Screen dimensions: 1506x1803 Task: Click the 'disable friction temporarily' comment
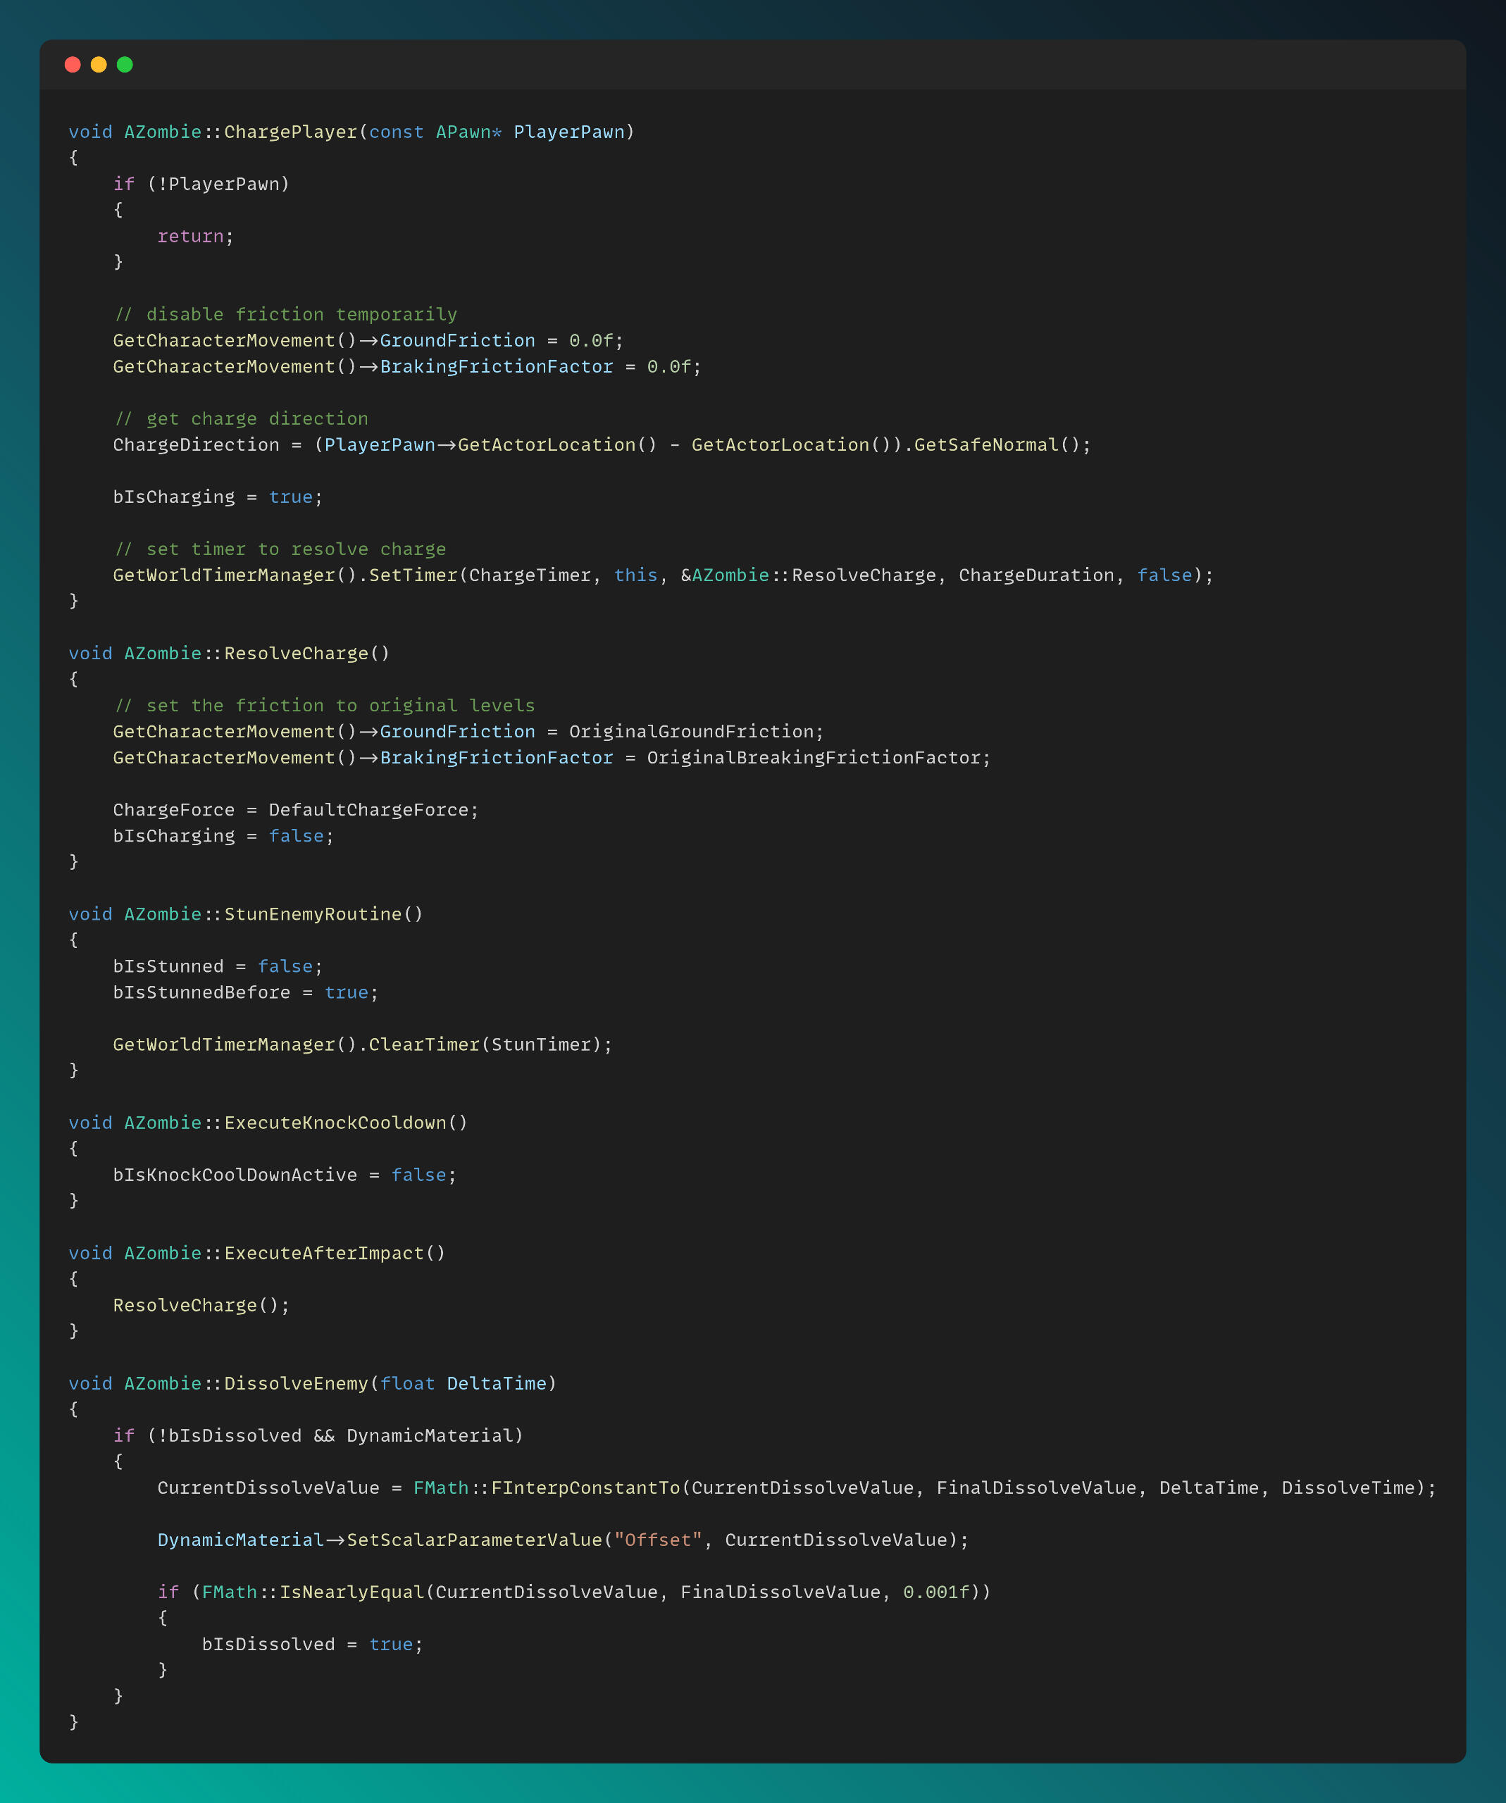pos(286,314)
